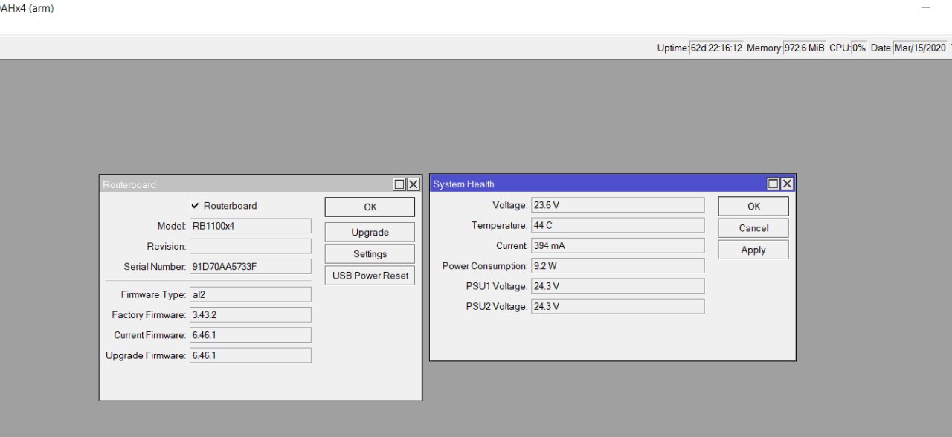Image resolution: width=952 pixels, height=437 pixels.
Task: Click the PSU2 Voltage field
Action: tap(618, 306)
